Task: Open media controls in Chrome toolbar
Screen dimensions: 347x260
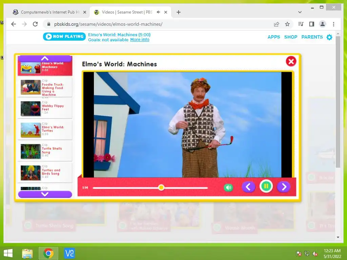Action: (x=301, y=24)
